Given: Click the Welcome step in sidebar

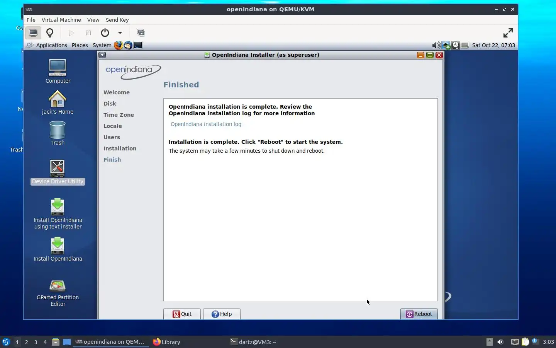Looking at the screenshot, I should tap(117, 92).
